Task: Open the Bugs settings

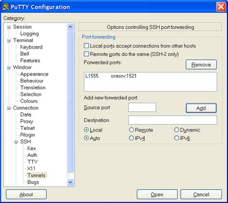Action: [x=33, y=182]
